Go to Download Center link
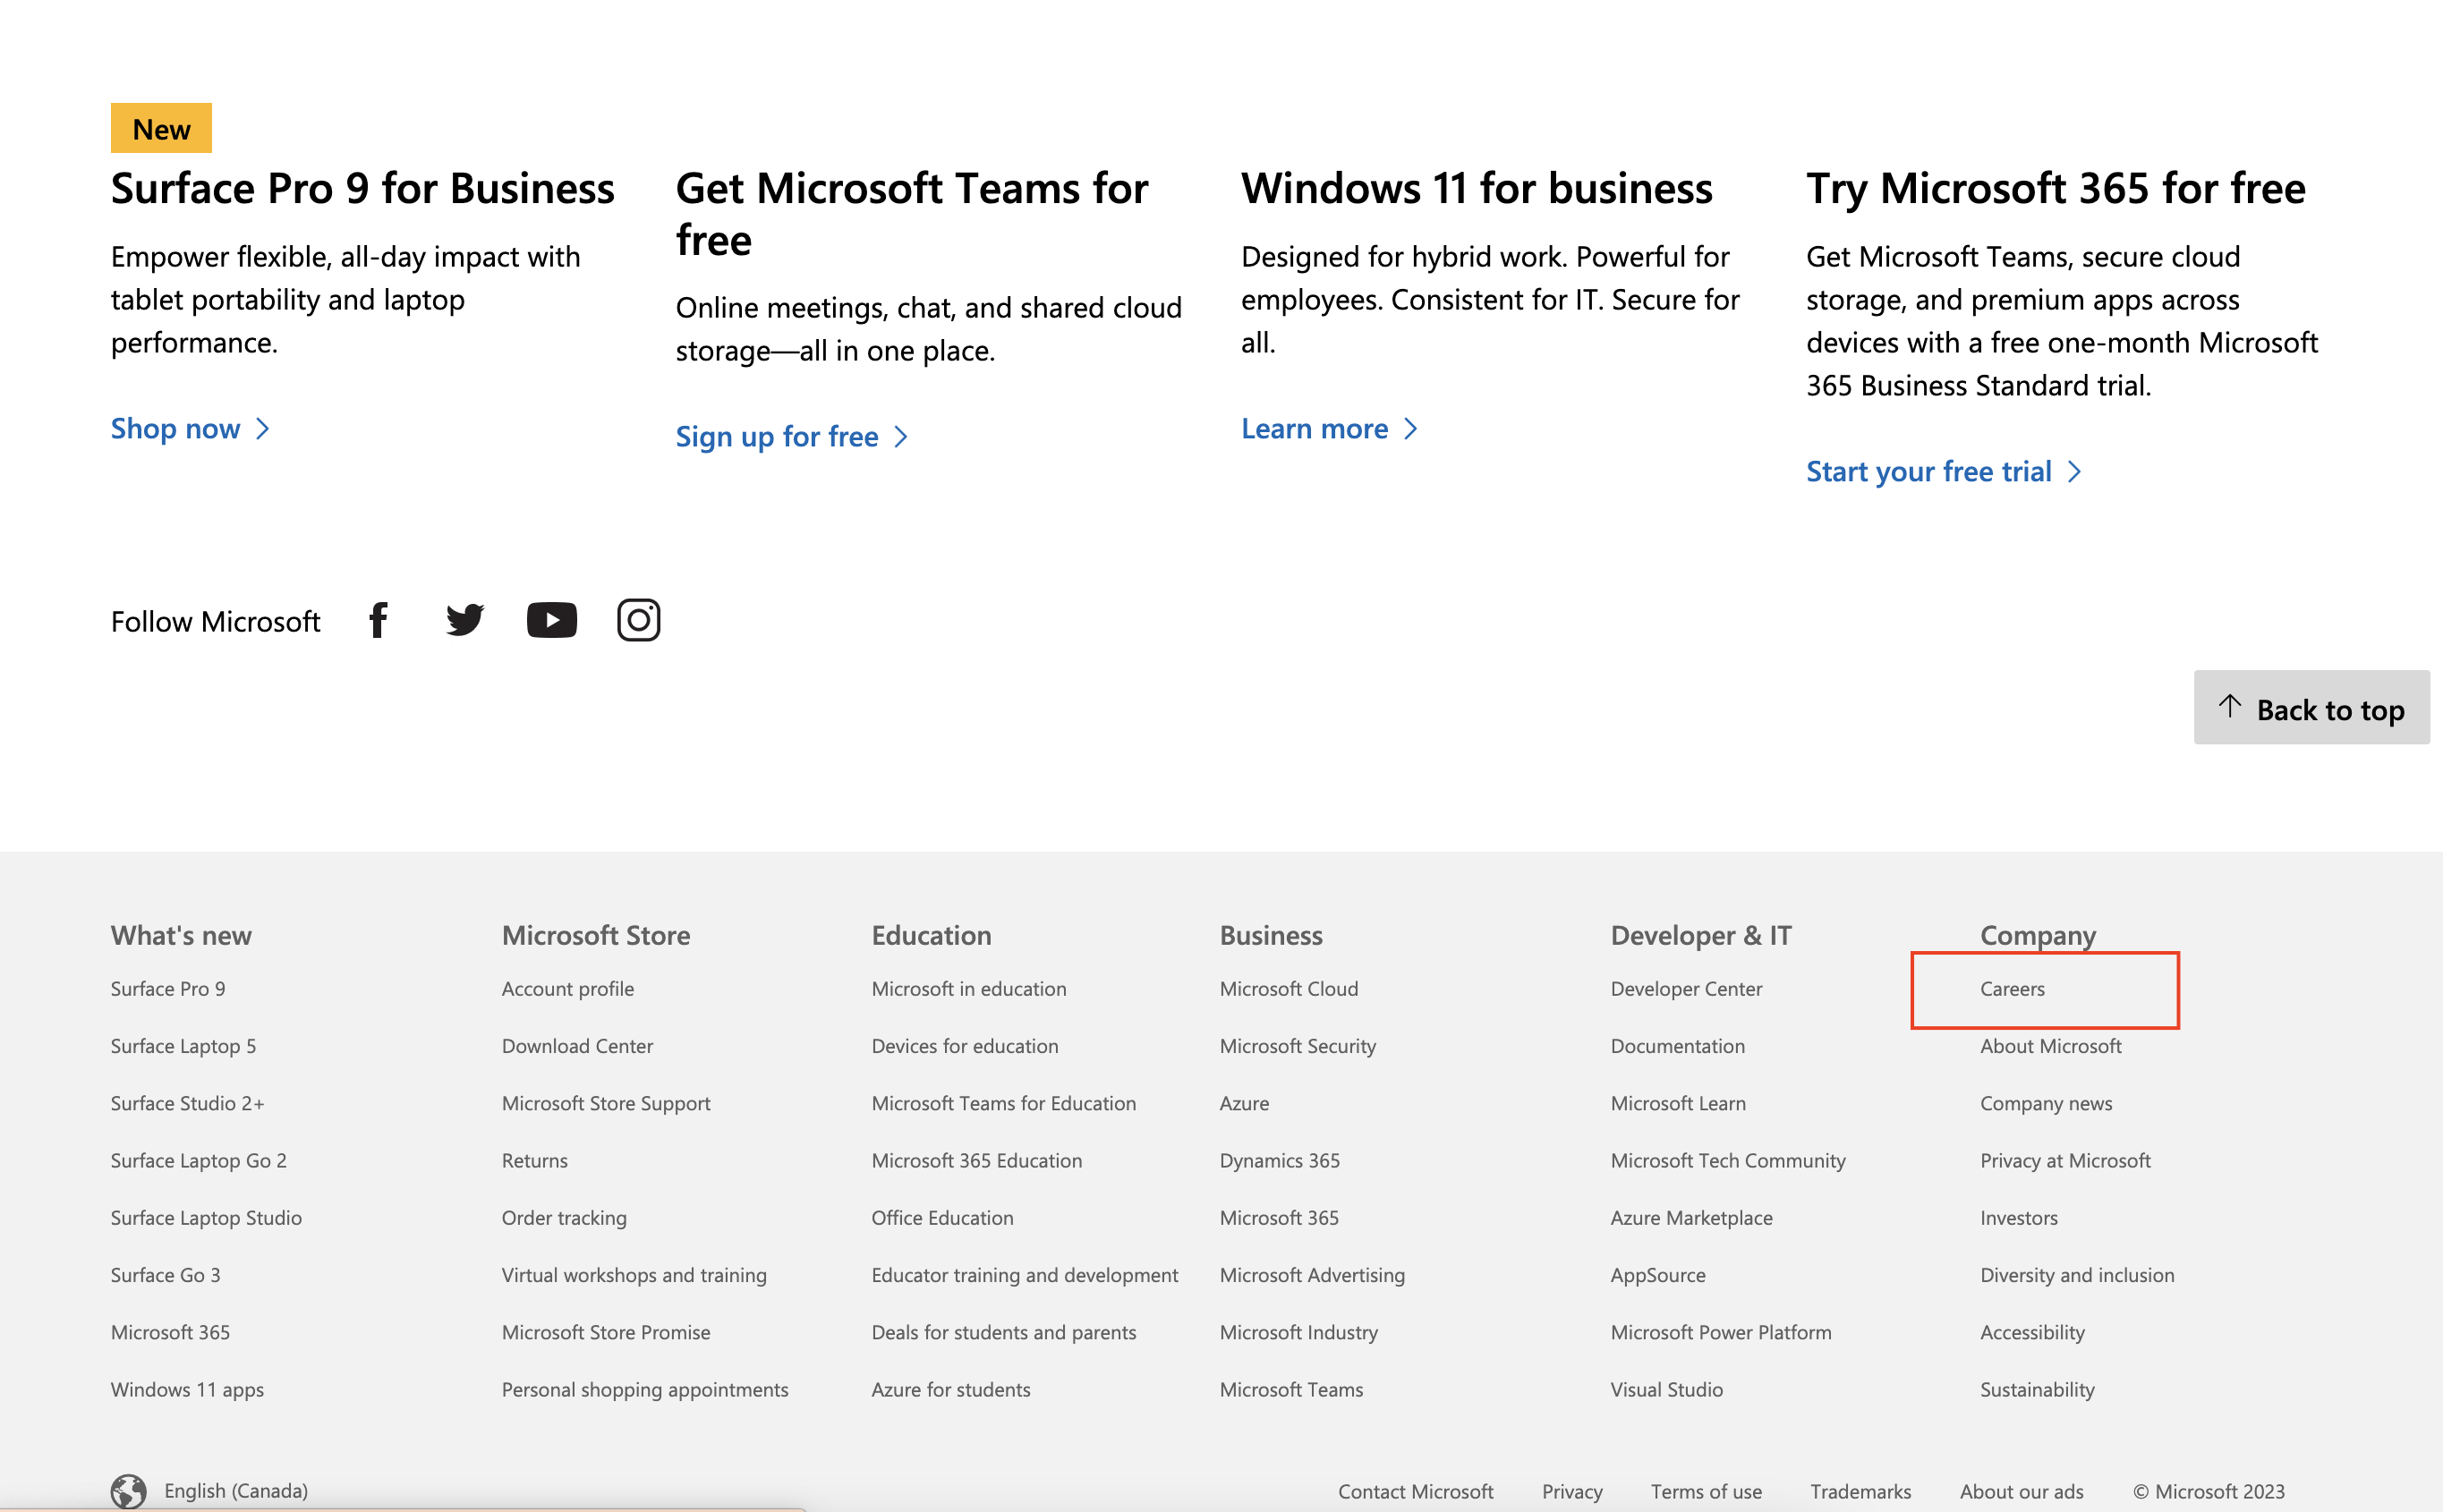The image size is (2443, 1512). click(x=577, y=1046)
